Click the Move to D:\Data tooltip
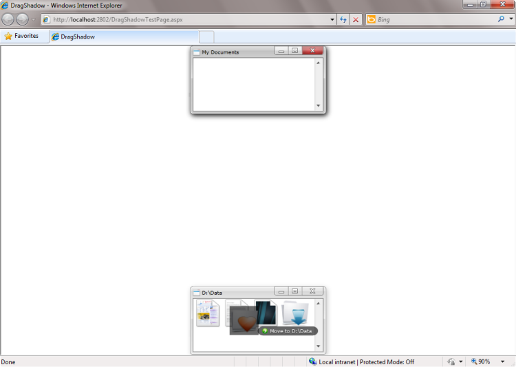516x367 pixels. click(288, 331)
